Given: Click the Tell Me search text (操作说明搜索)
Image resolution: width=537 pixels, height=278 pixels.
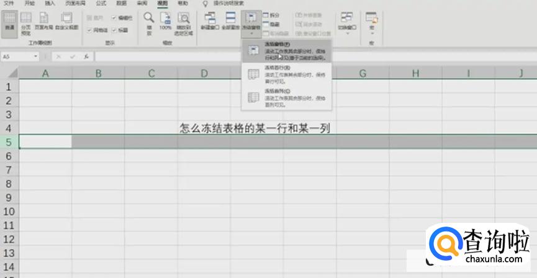Looking at the screenshot, I should pos(229,4).
